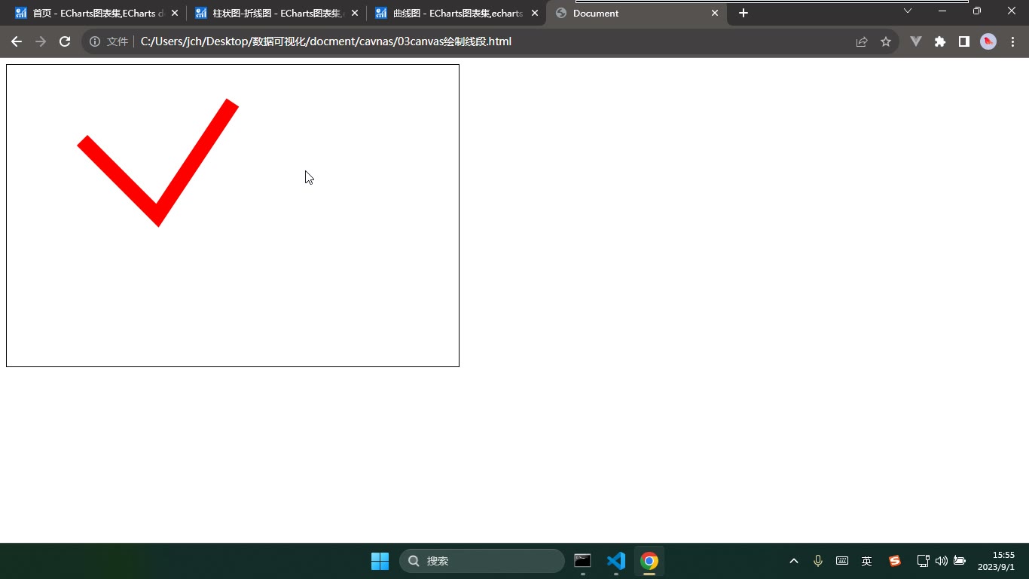
Task: Open the 15:55 clock and calendar
Action: (996, 561)
